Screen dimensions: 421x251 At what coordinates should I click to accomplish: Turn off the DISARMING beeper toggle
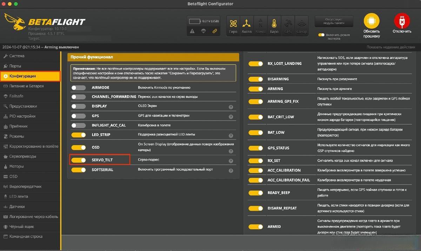pyautogui.click(x=256, y=79)
